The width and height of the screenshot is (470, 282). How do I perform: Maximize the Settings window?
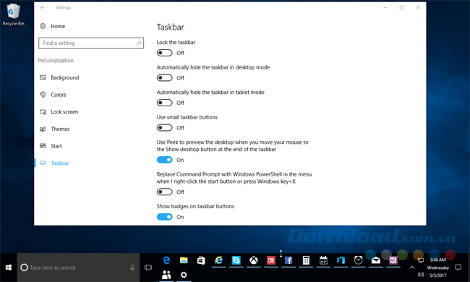coord(401,7)
